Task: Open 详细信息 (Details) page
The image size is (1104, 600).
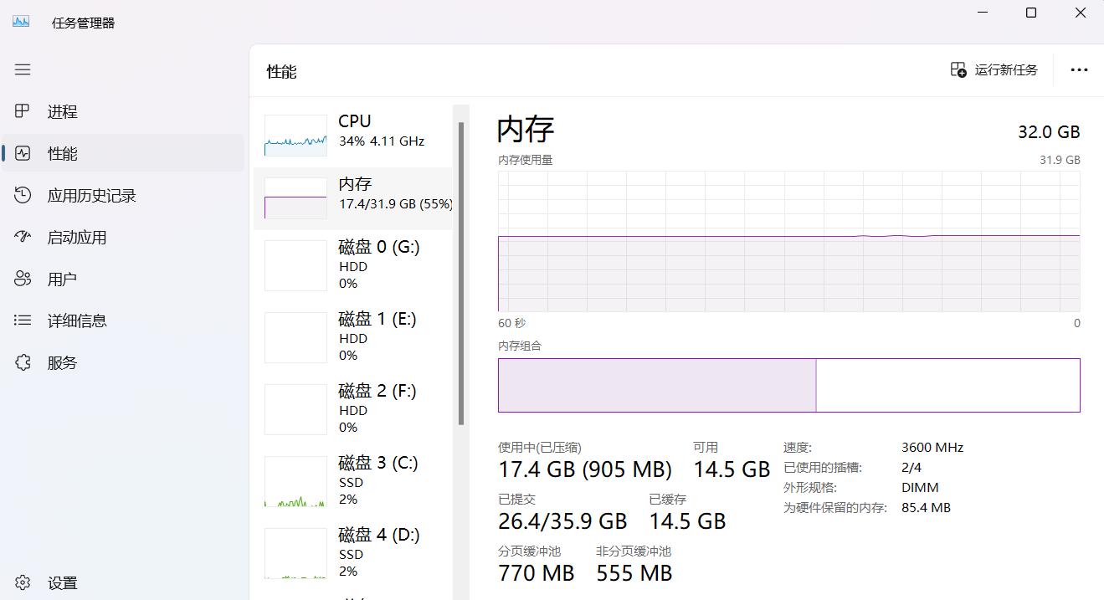Action: pos(75,321)
